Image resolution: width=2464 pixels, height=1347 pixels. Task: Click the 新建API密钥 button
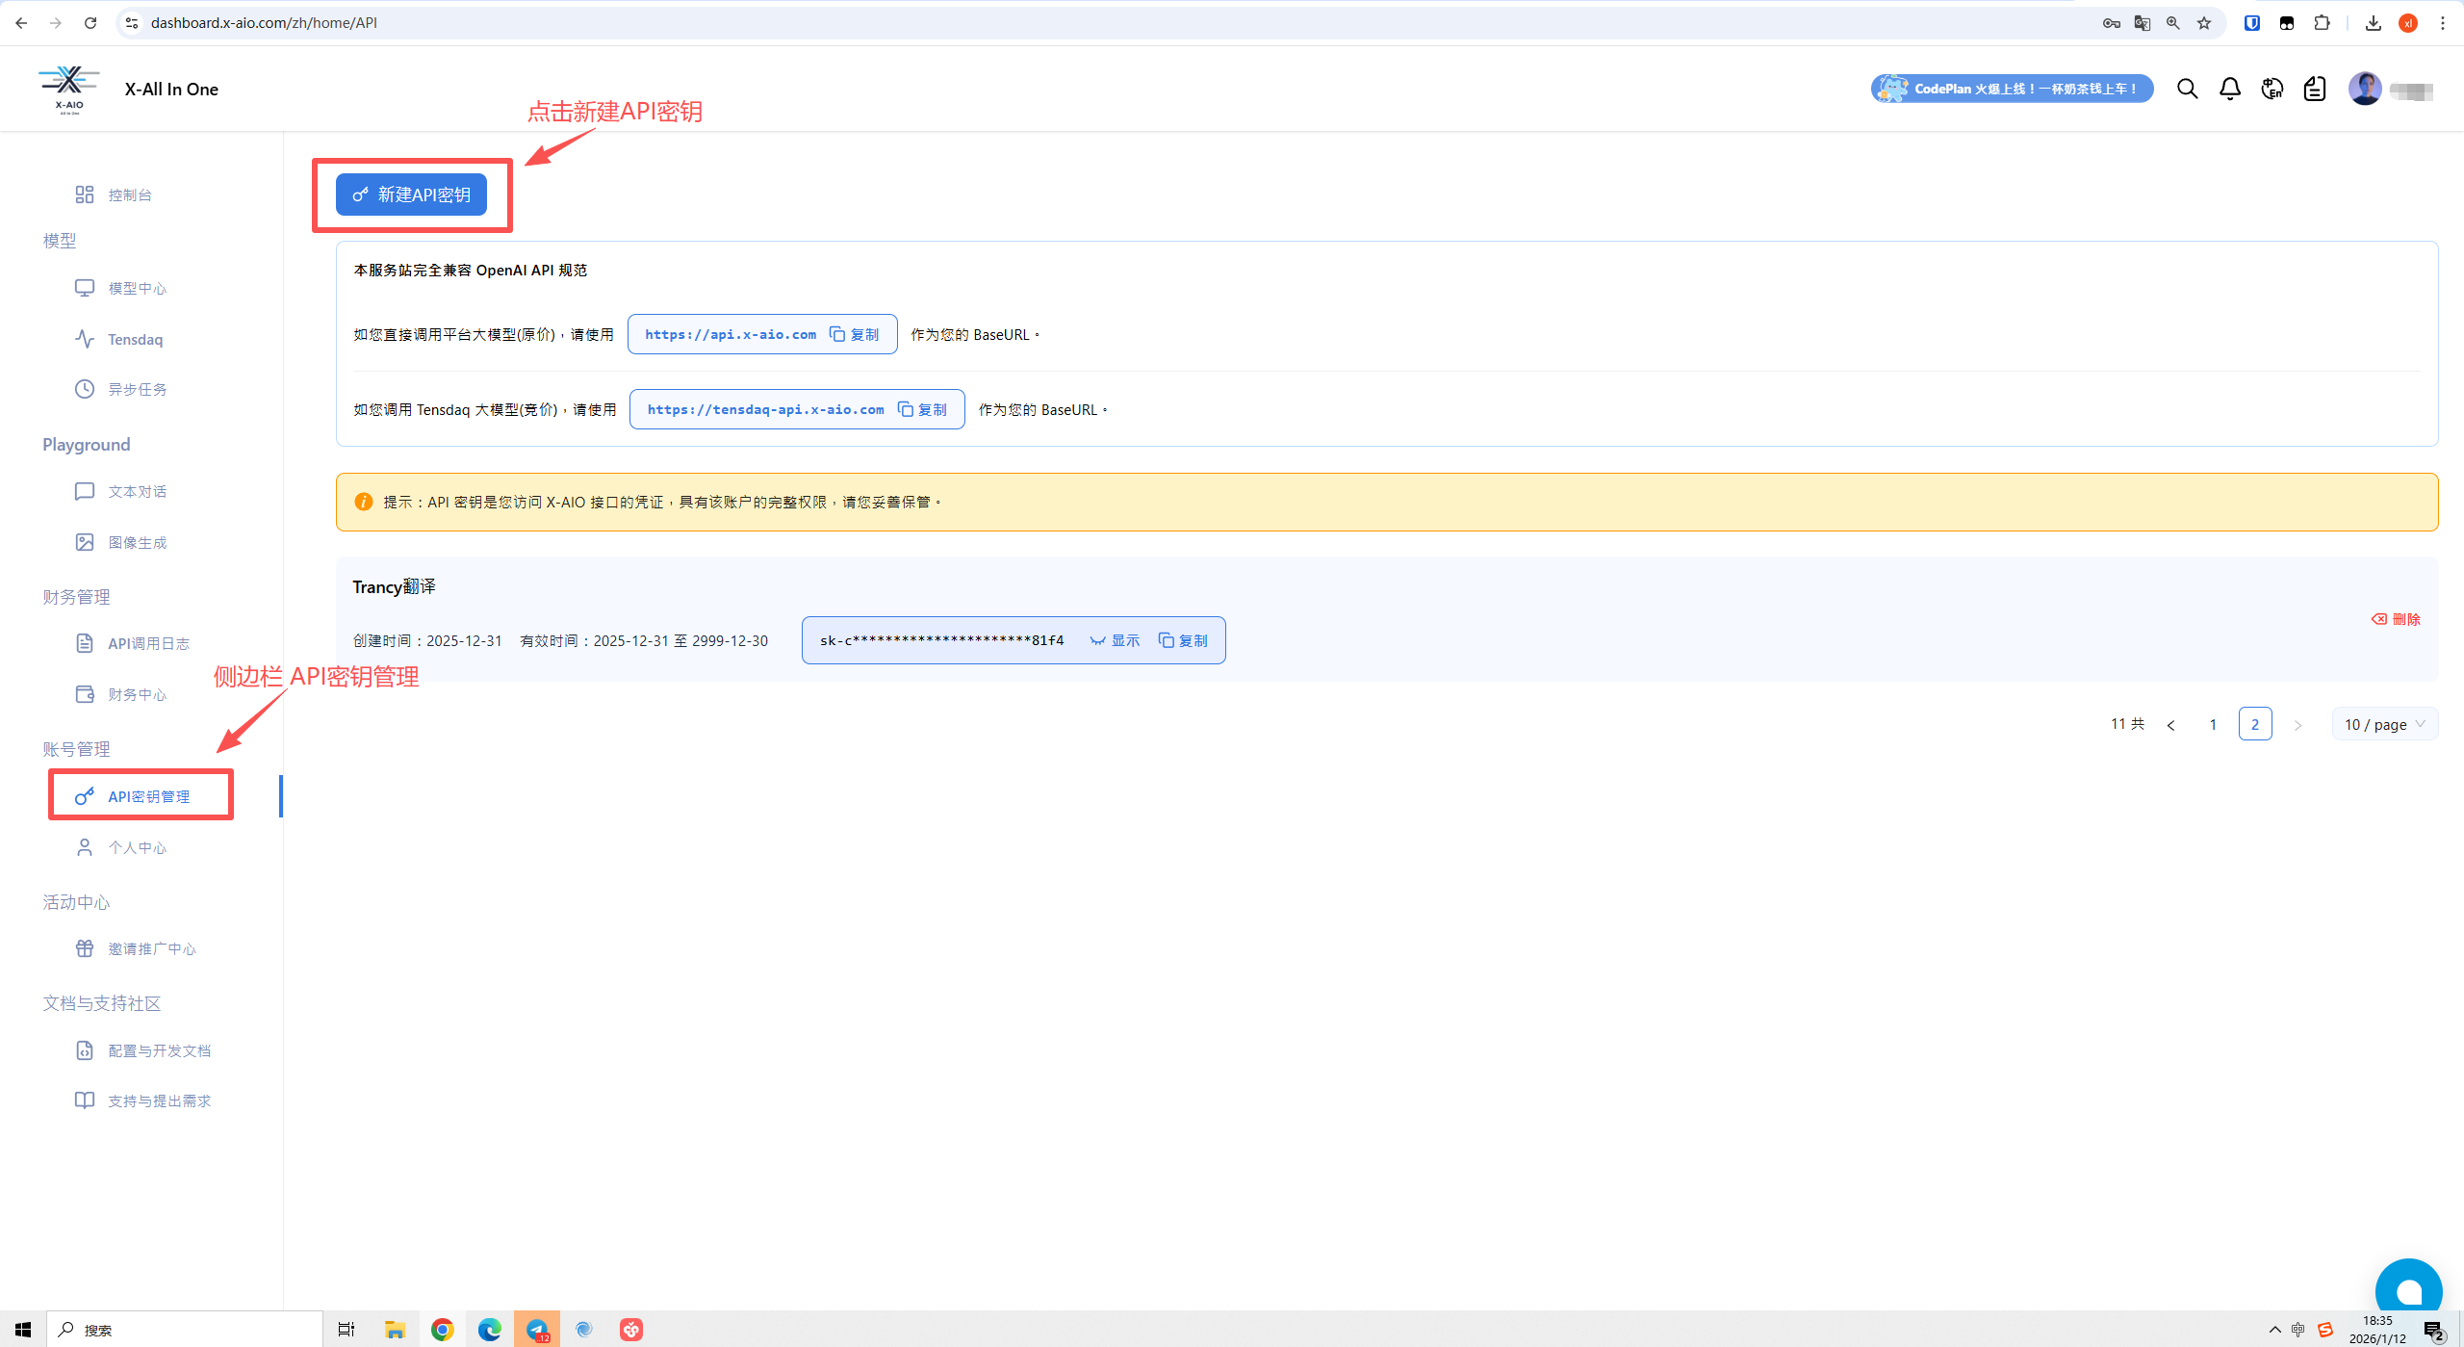(x=411, y=194)
